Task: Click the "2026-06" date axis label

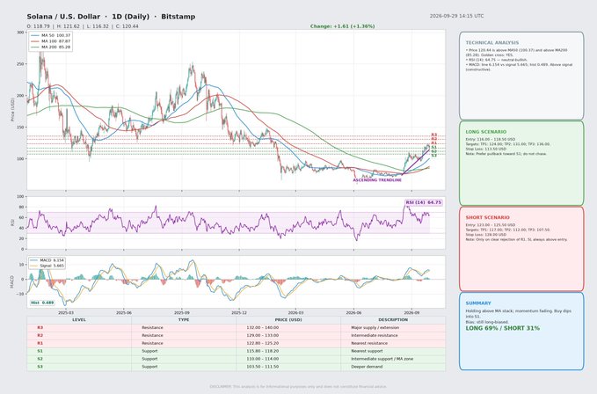Action: 353,312
